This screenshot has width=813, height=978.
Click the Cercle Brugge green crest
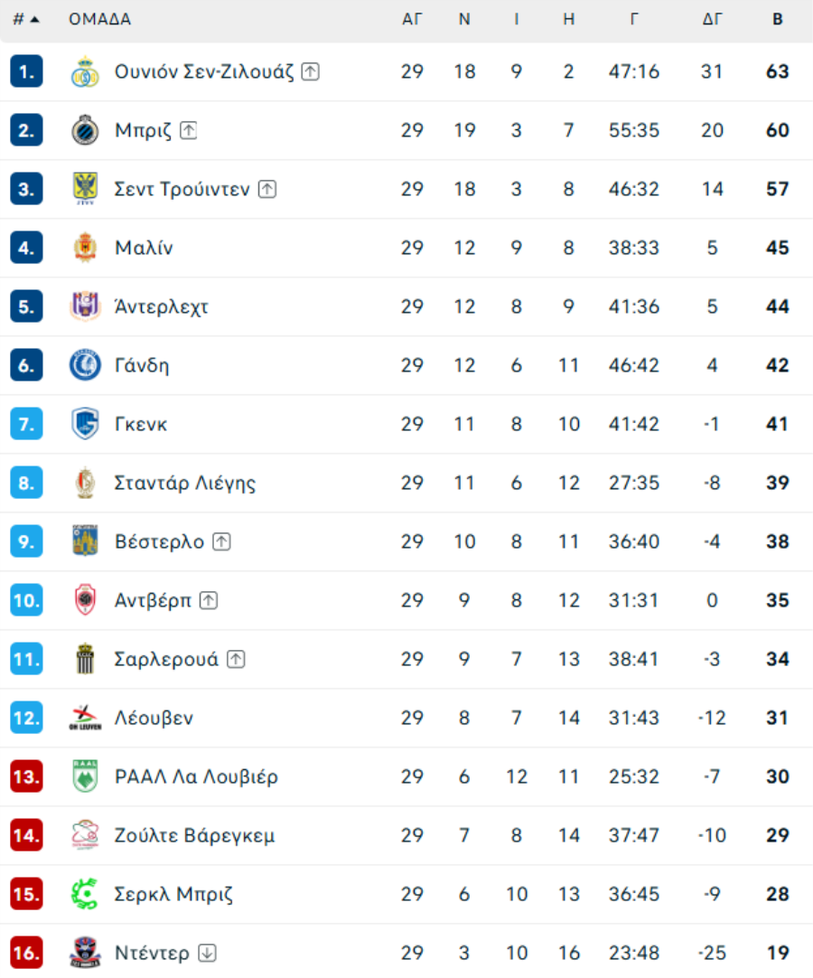85,894
